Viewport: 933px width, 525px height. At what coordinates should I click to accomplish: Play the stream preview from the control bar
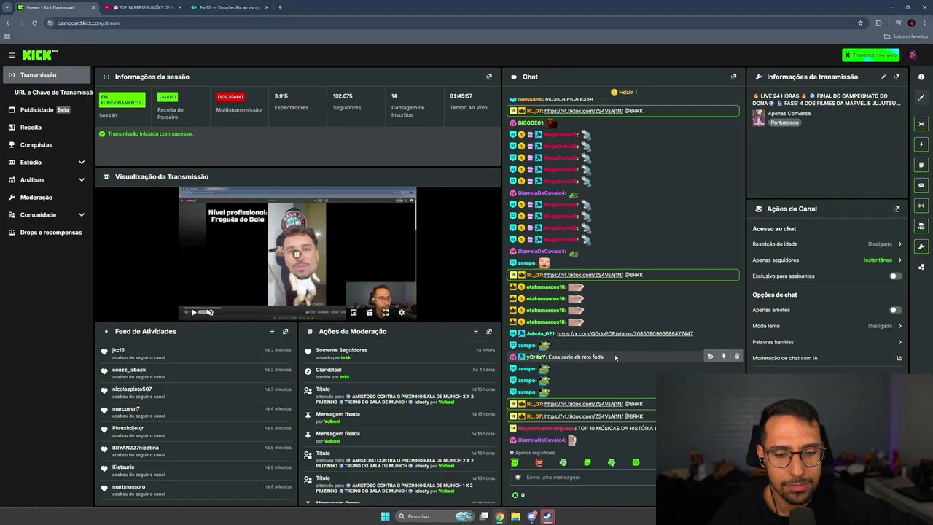coord(193,313)
